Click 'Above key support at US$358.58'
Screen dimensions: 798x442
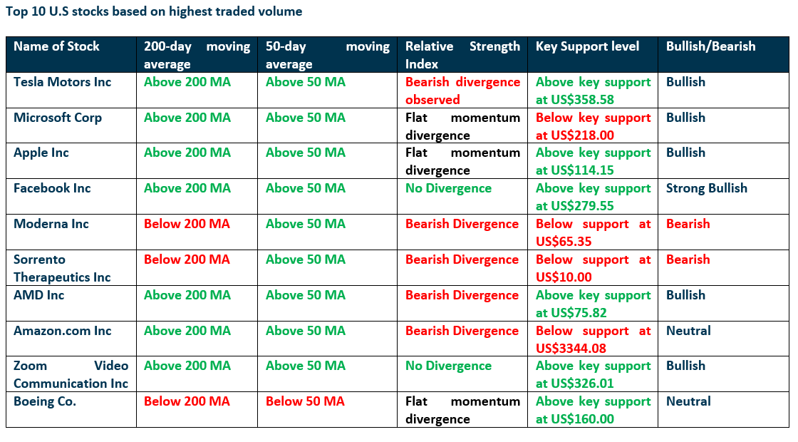(x=593, y=91)
